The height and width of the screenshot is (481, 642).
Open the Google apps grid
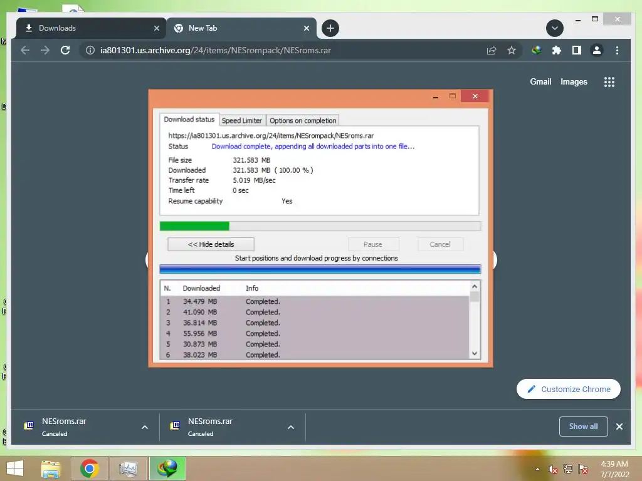click(x=609, y=82)
